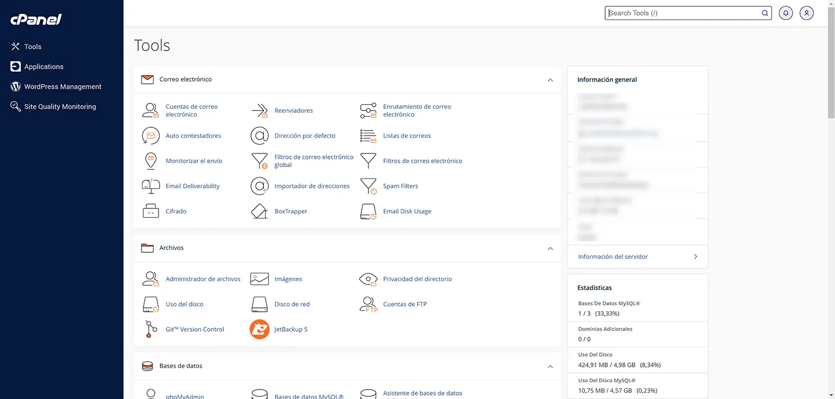
Task: Select the Reenviadores icon
Action: pos(293,110)
